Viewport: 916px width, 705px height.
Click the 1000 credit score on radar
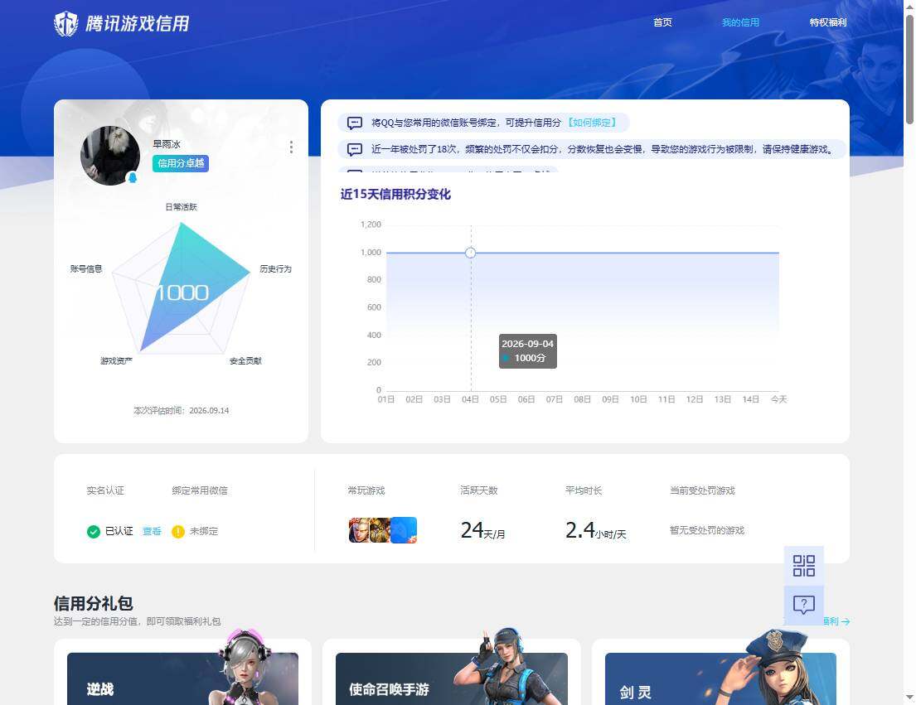coord(182,292)
